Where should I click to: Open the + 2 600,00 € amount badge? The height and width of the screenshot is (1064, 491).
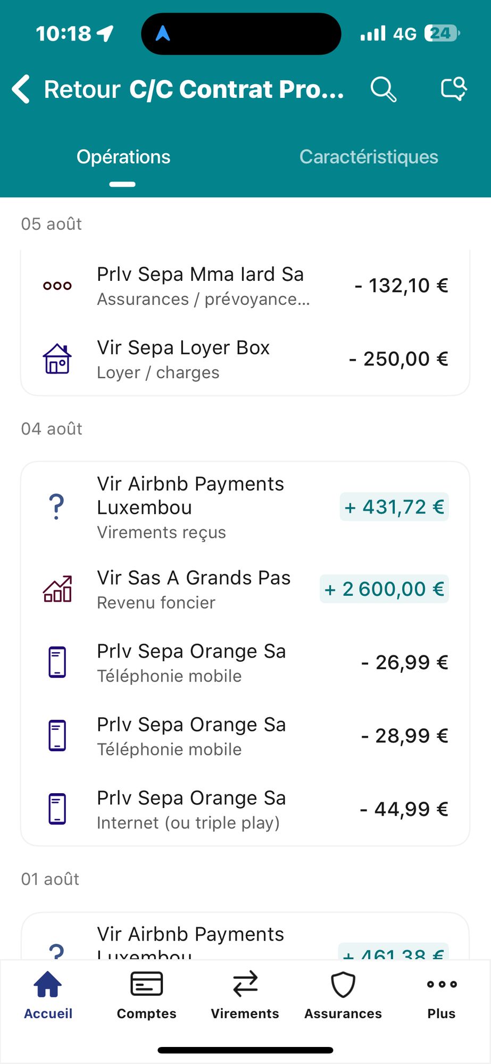[x=384, y=589]
